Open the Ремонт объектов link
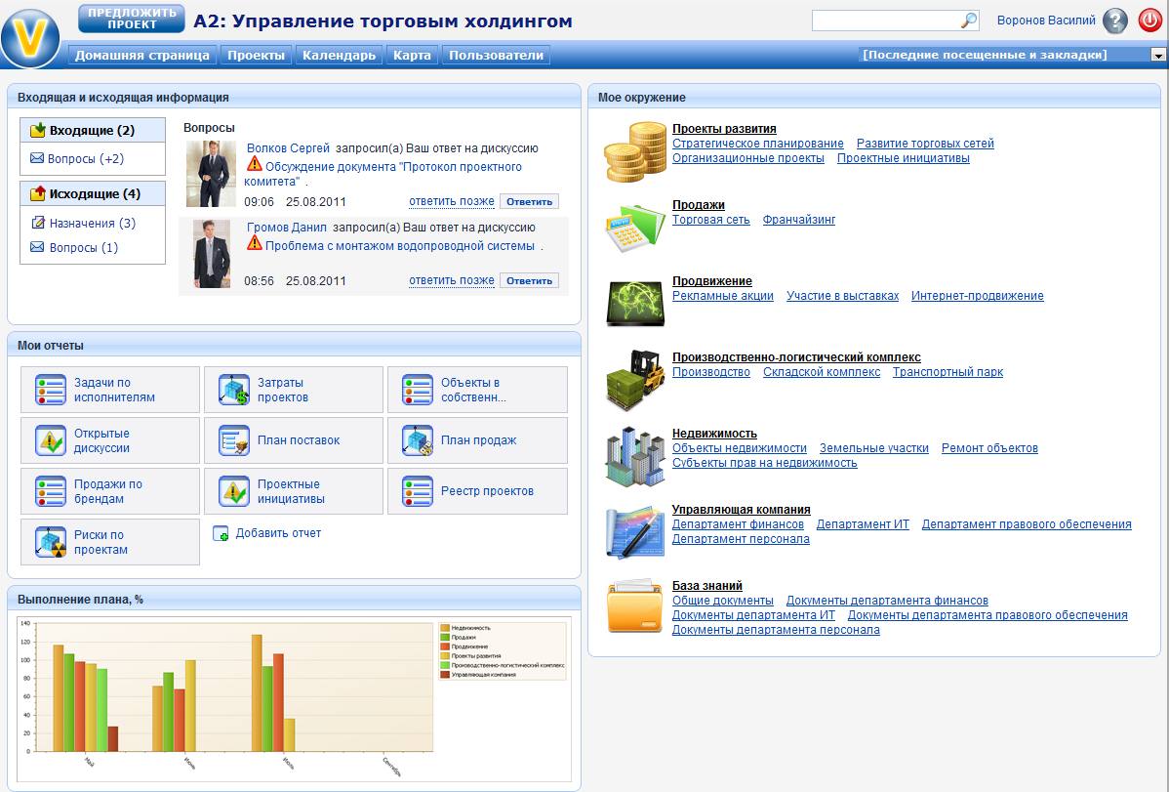This screenshot has height=792, width=1169. pyautogui.click(x=989, y=448)
